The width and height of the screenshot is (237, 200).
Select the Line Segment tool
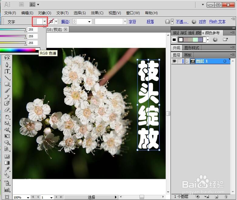point(7,78)
